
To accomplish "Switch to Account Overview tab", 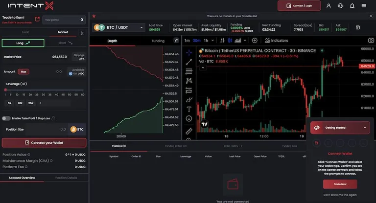I will coord(22,178).
